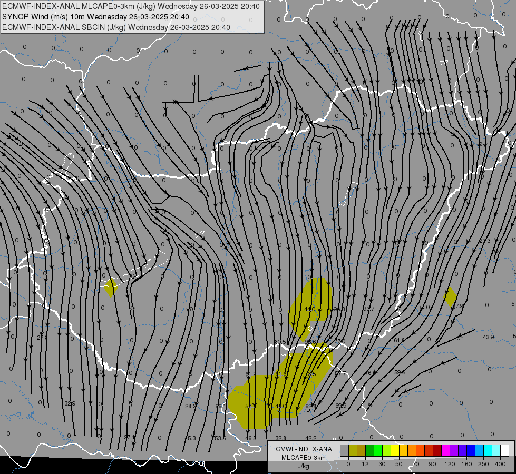Click the magenta legend swatch
This screenshot has height=474, width=516.
(x=445, y=450)
